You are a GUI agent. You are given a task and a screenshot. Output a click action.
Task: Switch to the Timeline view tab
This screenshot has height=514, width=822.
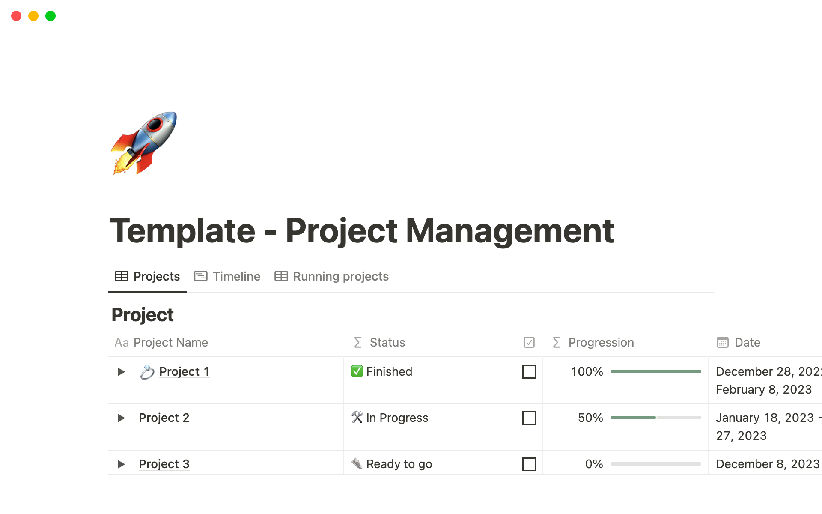point(227,276)
